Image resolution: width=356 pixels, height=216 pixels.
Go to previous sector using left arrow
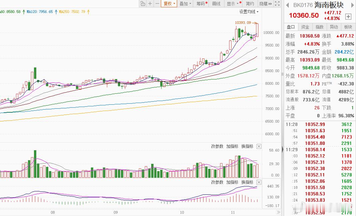point(287,5)
